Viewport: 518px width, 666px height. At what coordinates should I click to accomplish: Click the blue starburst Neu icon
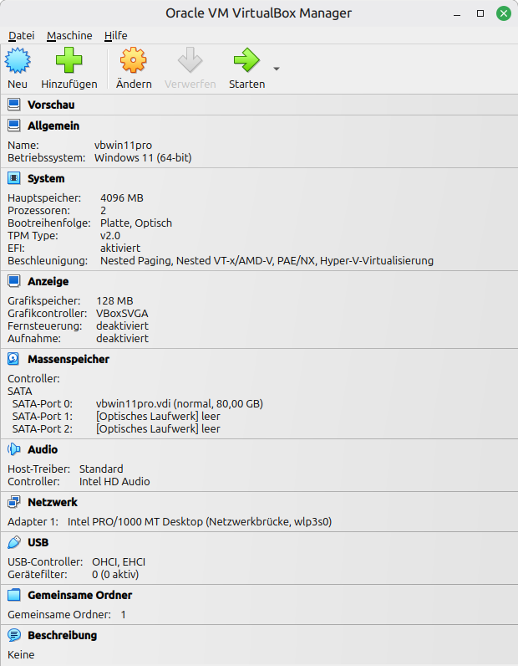coord(18,60)
